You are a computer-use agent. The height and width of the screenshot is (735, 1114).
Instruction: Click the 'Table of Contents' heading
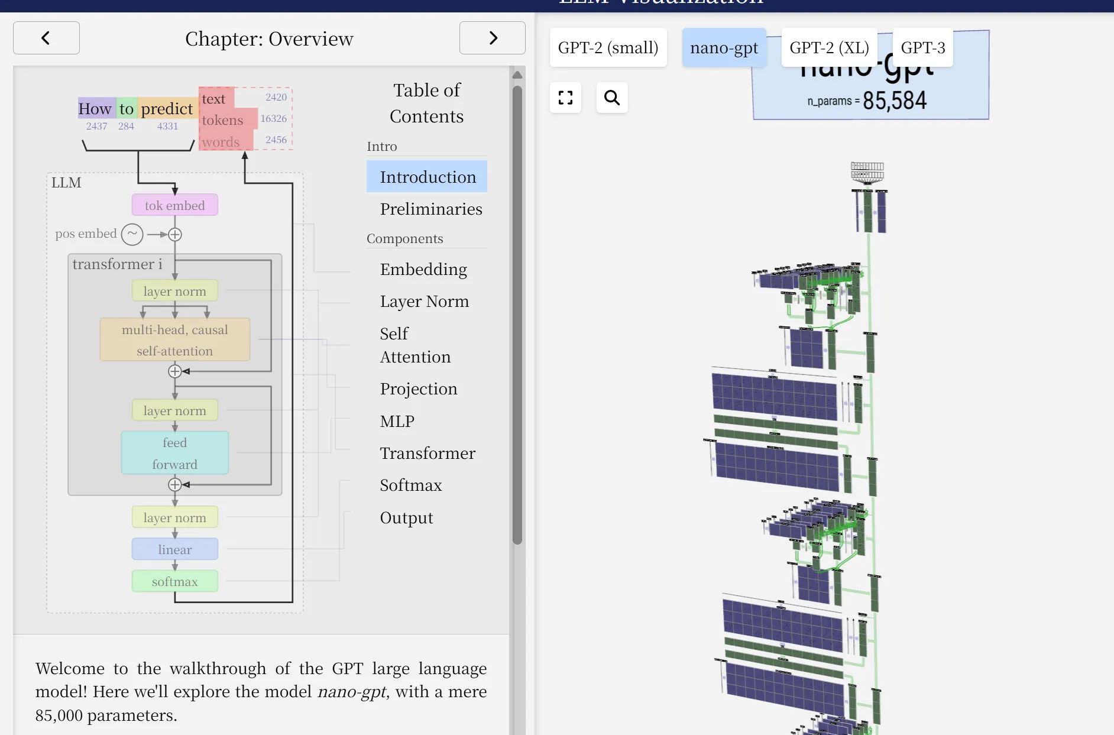[427, 103]
